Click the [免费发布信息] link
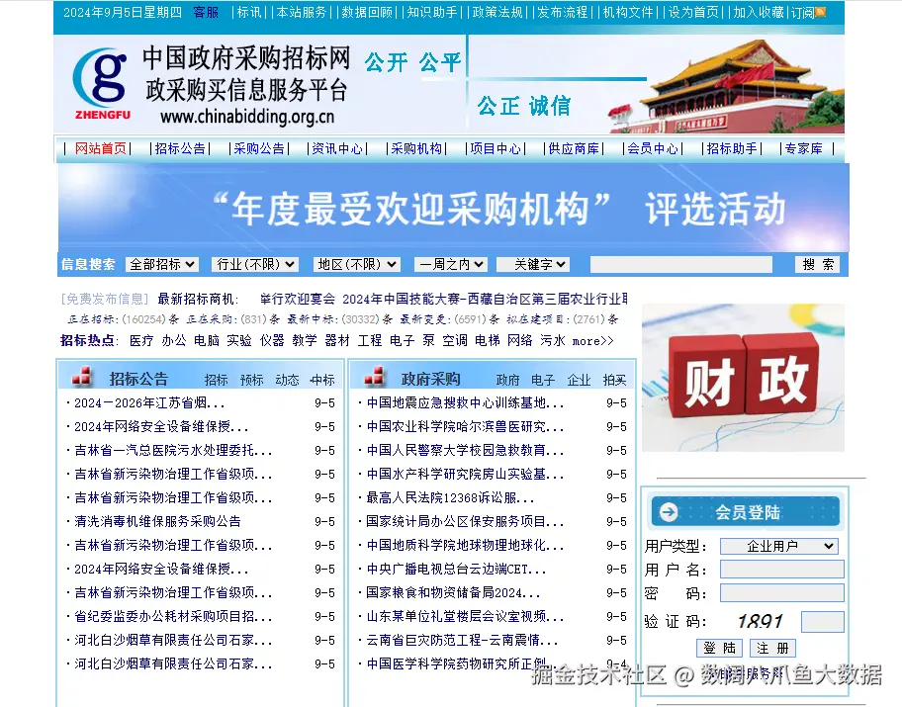The height and width of the screenshot is (707, 902). point(105,299)
